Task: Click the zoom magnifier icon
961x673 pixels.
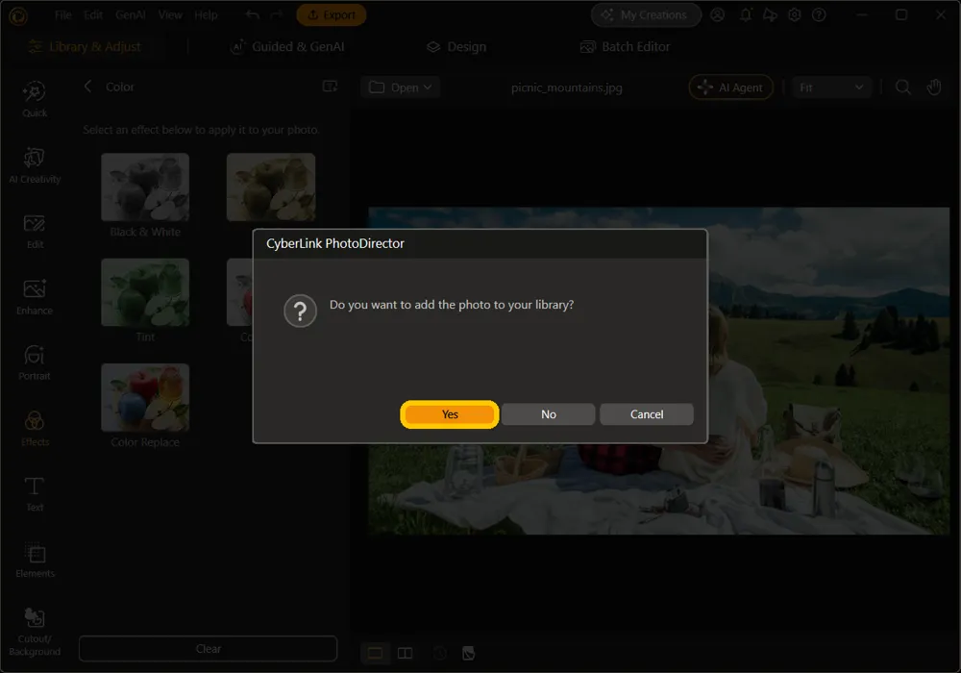Action: click(x=902, y=87)
